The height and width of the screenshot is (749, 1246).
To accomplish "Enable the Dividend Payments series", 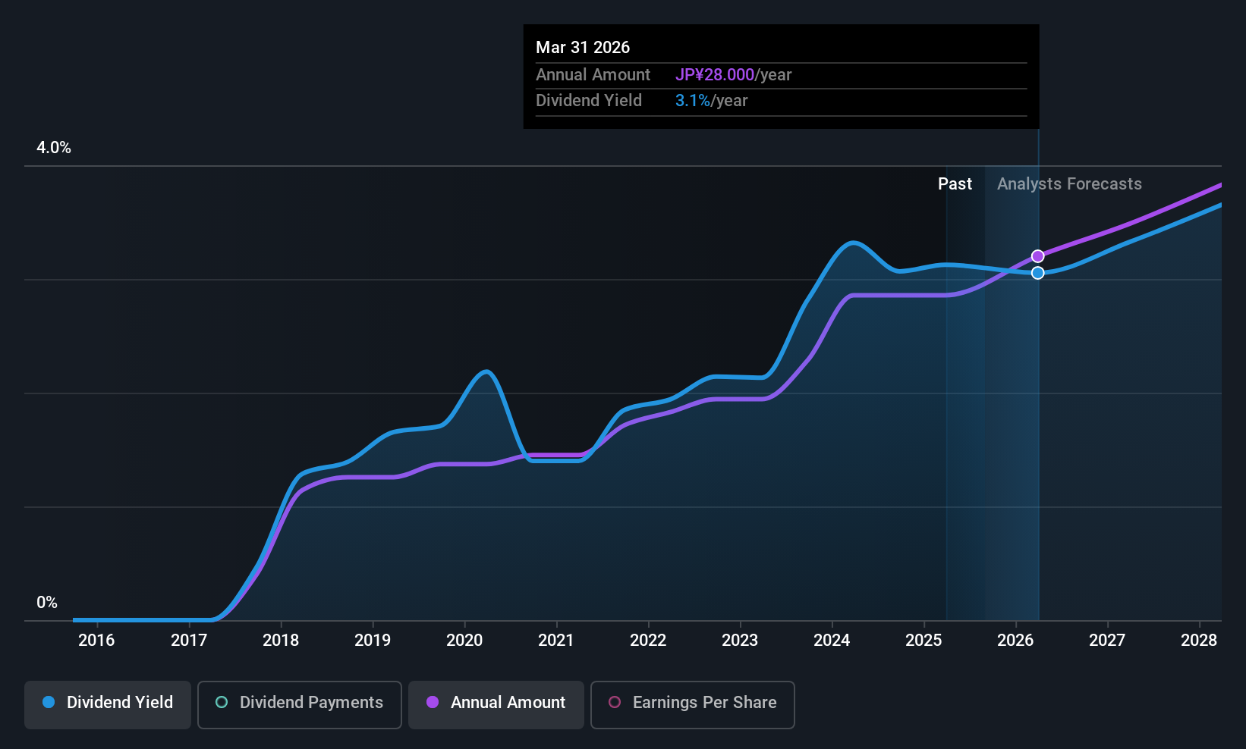I will coord(299,704).
